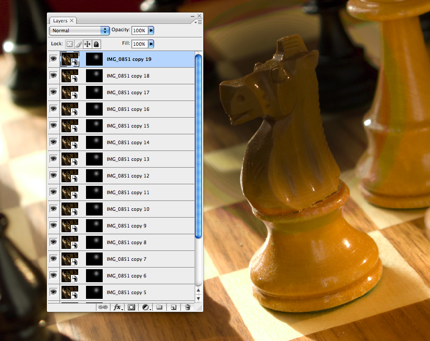Select the 'IMG_0851 copy 10' layer name
Viewport: 430px width, 341px height.
point(128,209)
